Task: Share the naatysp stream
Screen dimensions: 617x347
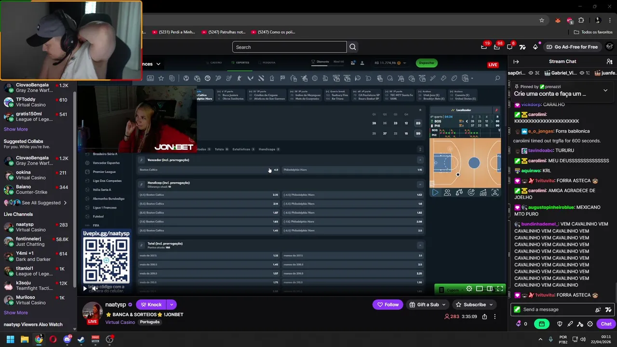Action: pyautogui.click(x=484, y=317)
